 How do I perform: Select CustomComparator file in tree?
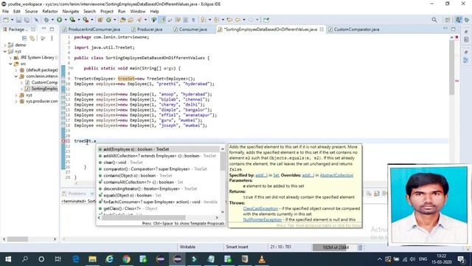coord(41,82)
